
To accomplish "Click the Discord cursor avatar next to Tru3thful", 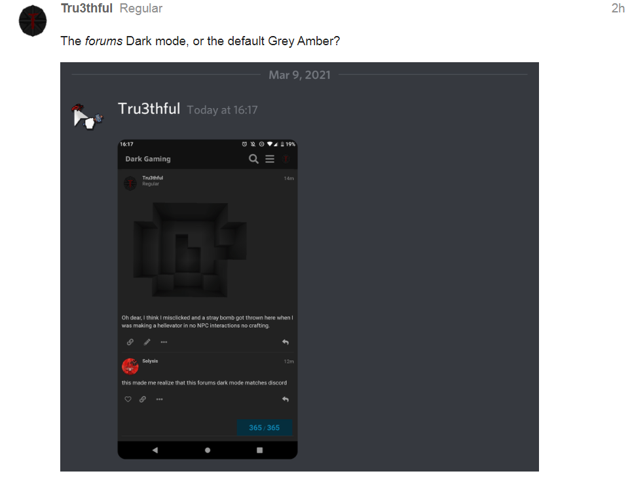I will [x=86, y=117].
